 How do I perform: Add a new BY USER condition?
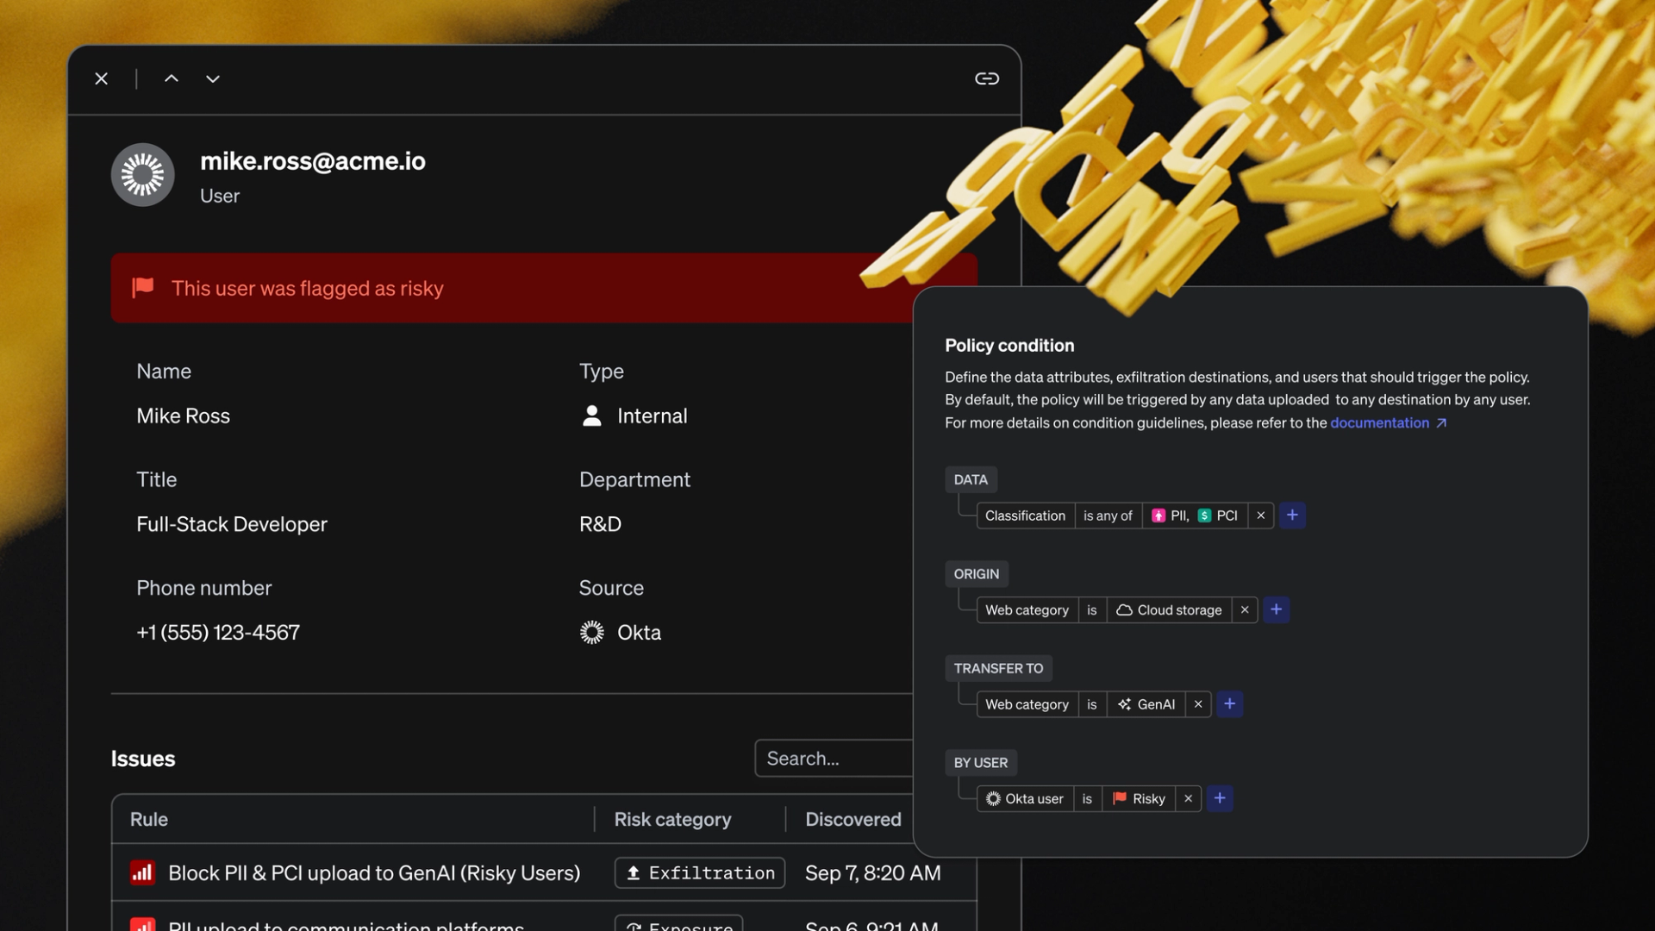1220,799
